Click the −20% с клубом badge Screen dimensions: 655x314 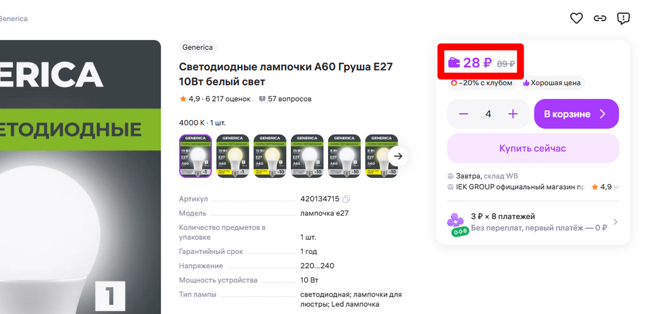coord(482,83)
